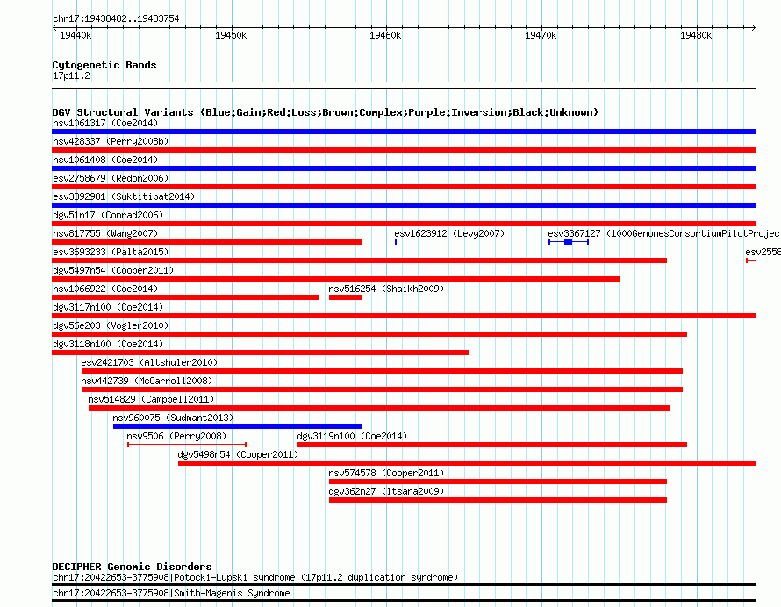Select the dgv51n17 (Conrad2006) variant label
Image resolution: width=781 pixels, height=607 pixels.
(x=108, y=215)
